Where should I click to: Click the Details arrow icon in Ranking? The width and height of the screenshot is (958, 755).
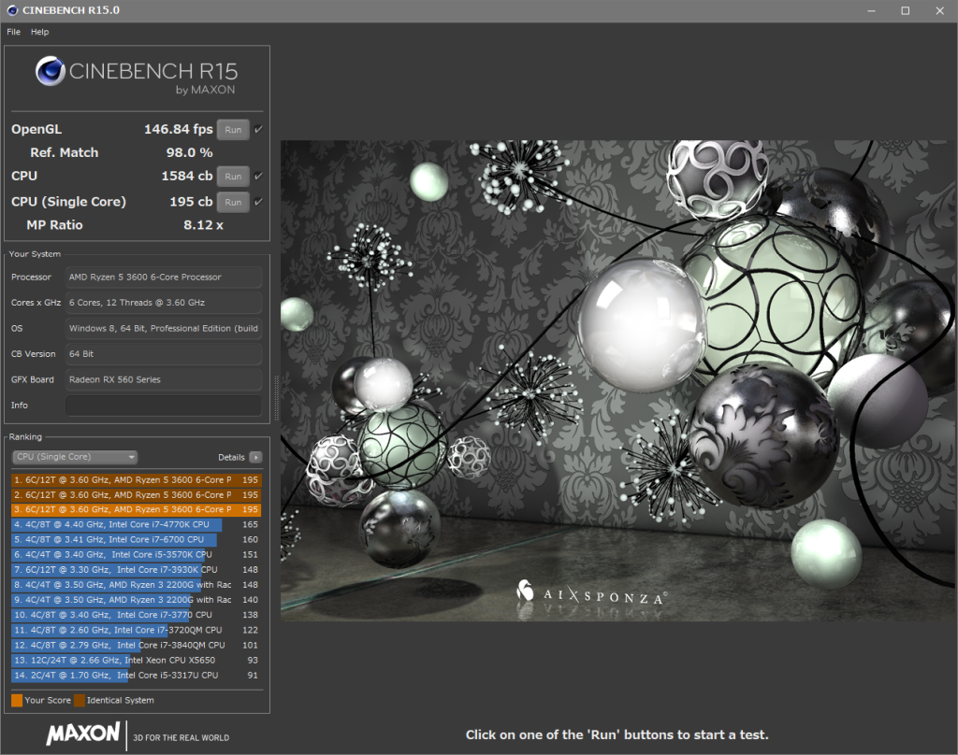[x=256, y=457]
